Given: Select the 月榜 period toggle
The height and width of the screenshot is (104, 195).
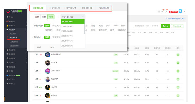Looking at the screenshot, I should [51, 17].
